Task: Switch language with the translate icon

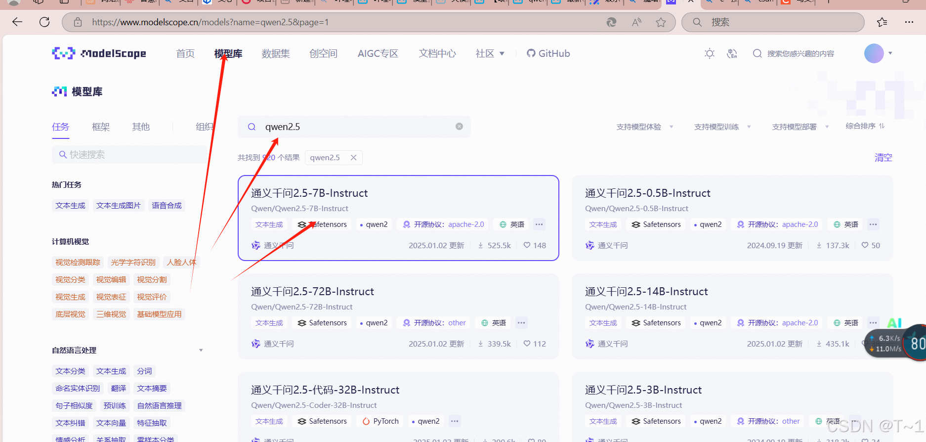Action: [x=732, y=53]
